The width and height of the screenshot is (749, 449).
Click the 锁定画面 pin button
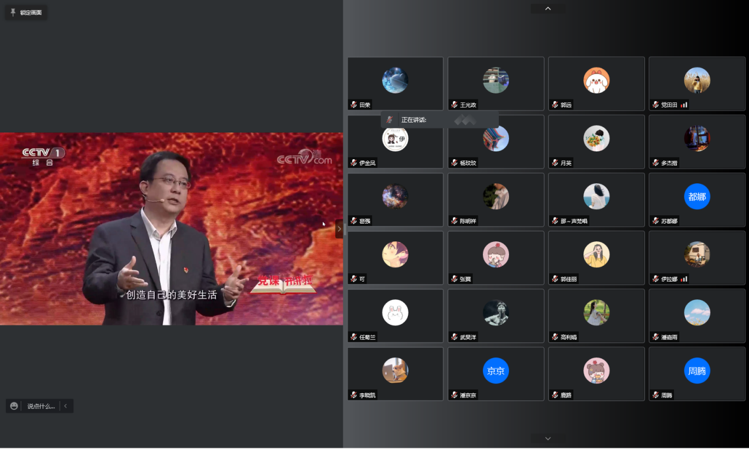26,12
